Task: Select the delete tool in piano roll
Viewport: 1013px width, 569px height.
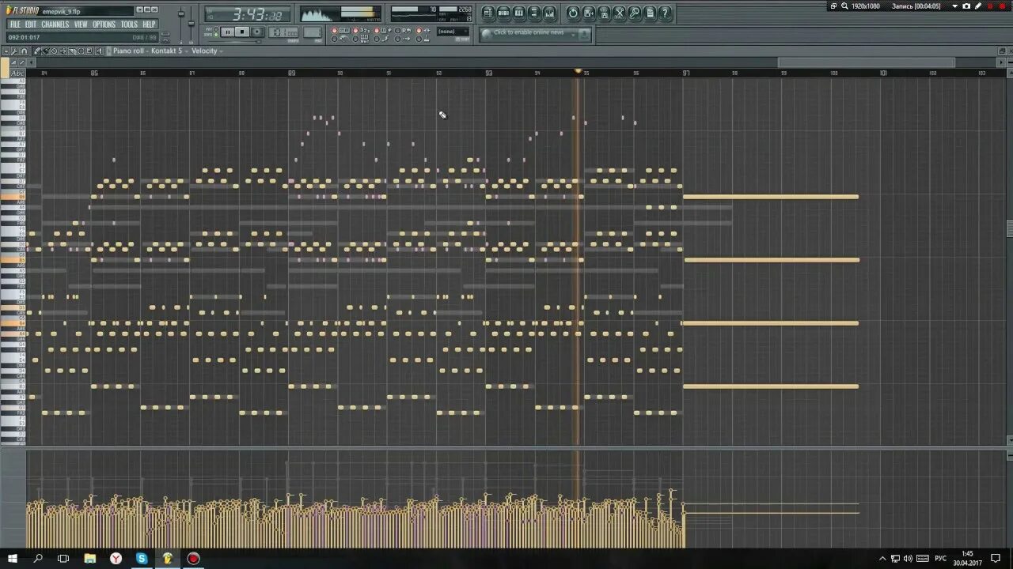Action: coord(54,51)
